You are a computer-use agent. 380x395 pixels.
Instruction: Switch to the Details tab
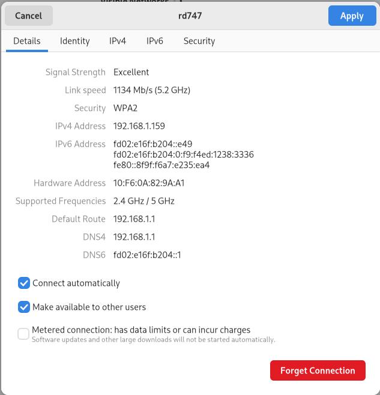coord(27,41)
